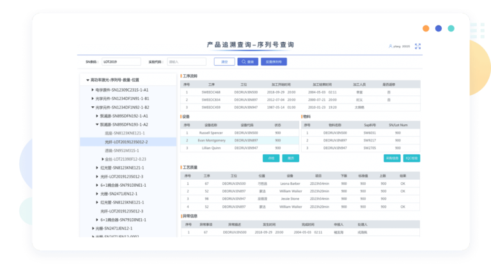The image size is (491, 270).
Task: Click Sap料号 value SW9217
Action: (x=370, y=140)
